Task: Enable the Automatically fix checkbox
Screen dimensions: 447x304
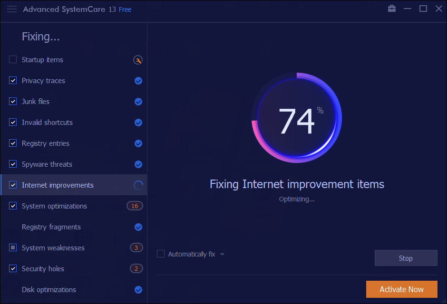Action: click(x=161, y=254)
